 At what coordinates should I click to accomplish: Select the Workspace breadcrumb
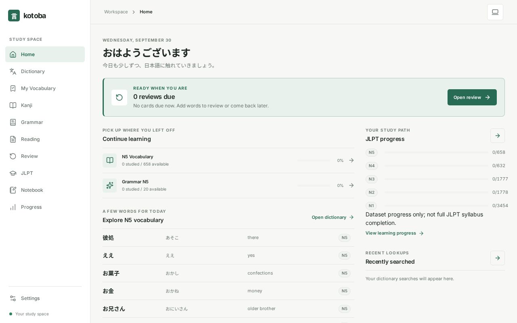pyautogui.click(x=116, y=12)
